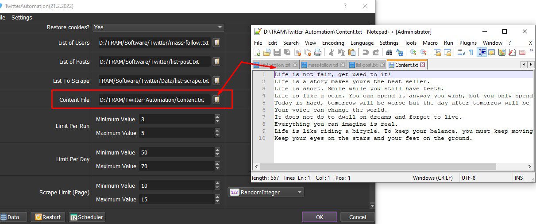Viewport: 536px width, 224px height.
Task: Click the Zoom Out magnifier icon
Action: click(x=424, y=52)
